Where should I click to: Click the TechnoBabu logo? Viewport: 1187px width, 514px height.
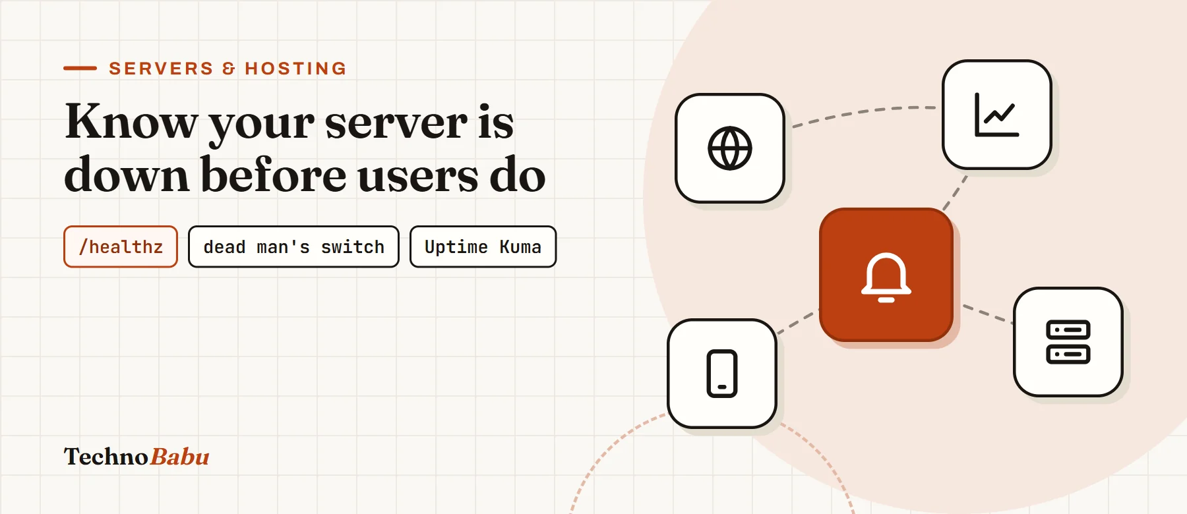[137, 457]
